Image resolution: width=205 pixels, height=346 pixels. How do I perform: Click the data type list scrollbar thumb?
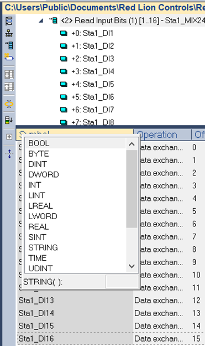point(132,189)
